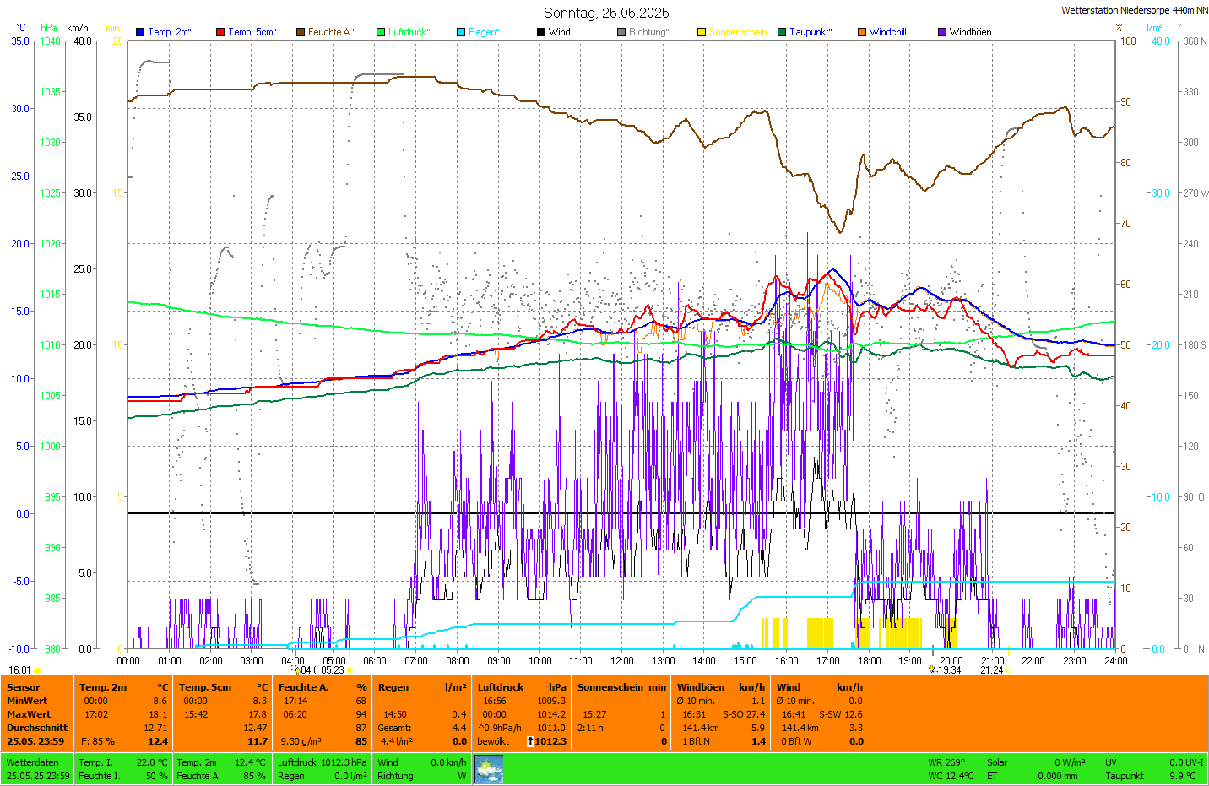Click the yellow Sonnenschein legend swatch

pos(702,32)
